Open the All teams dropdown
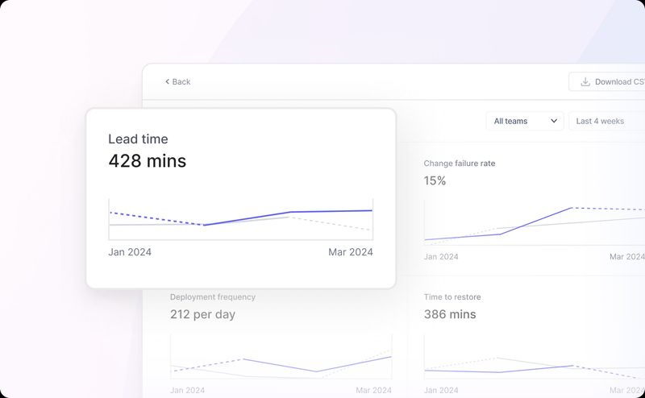 524,121
